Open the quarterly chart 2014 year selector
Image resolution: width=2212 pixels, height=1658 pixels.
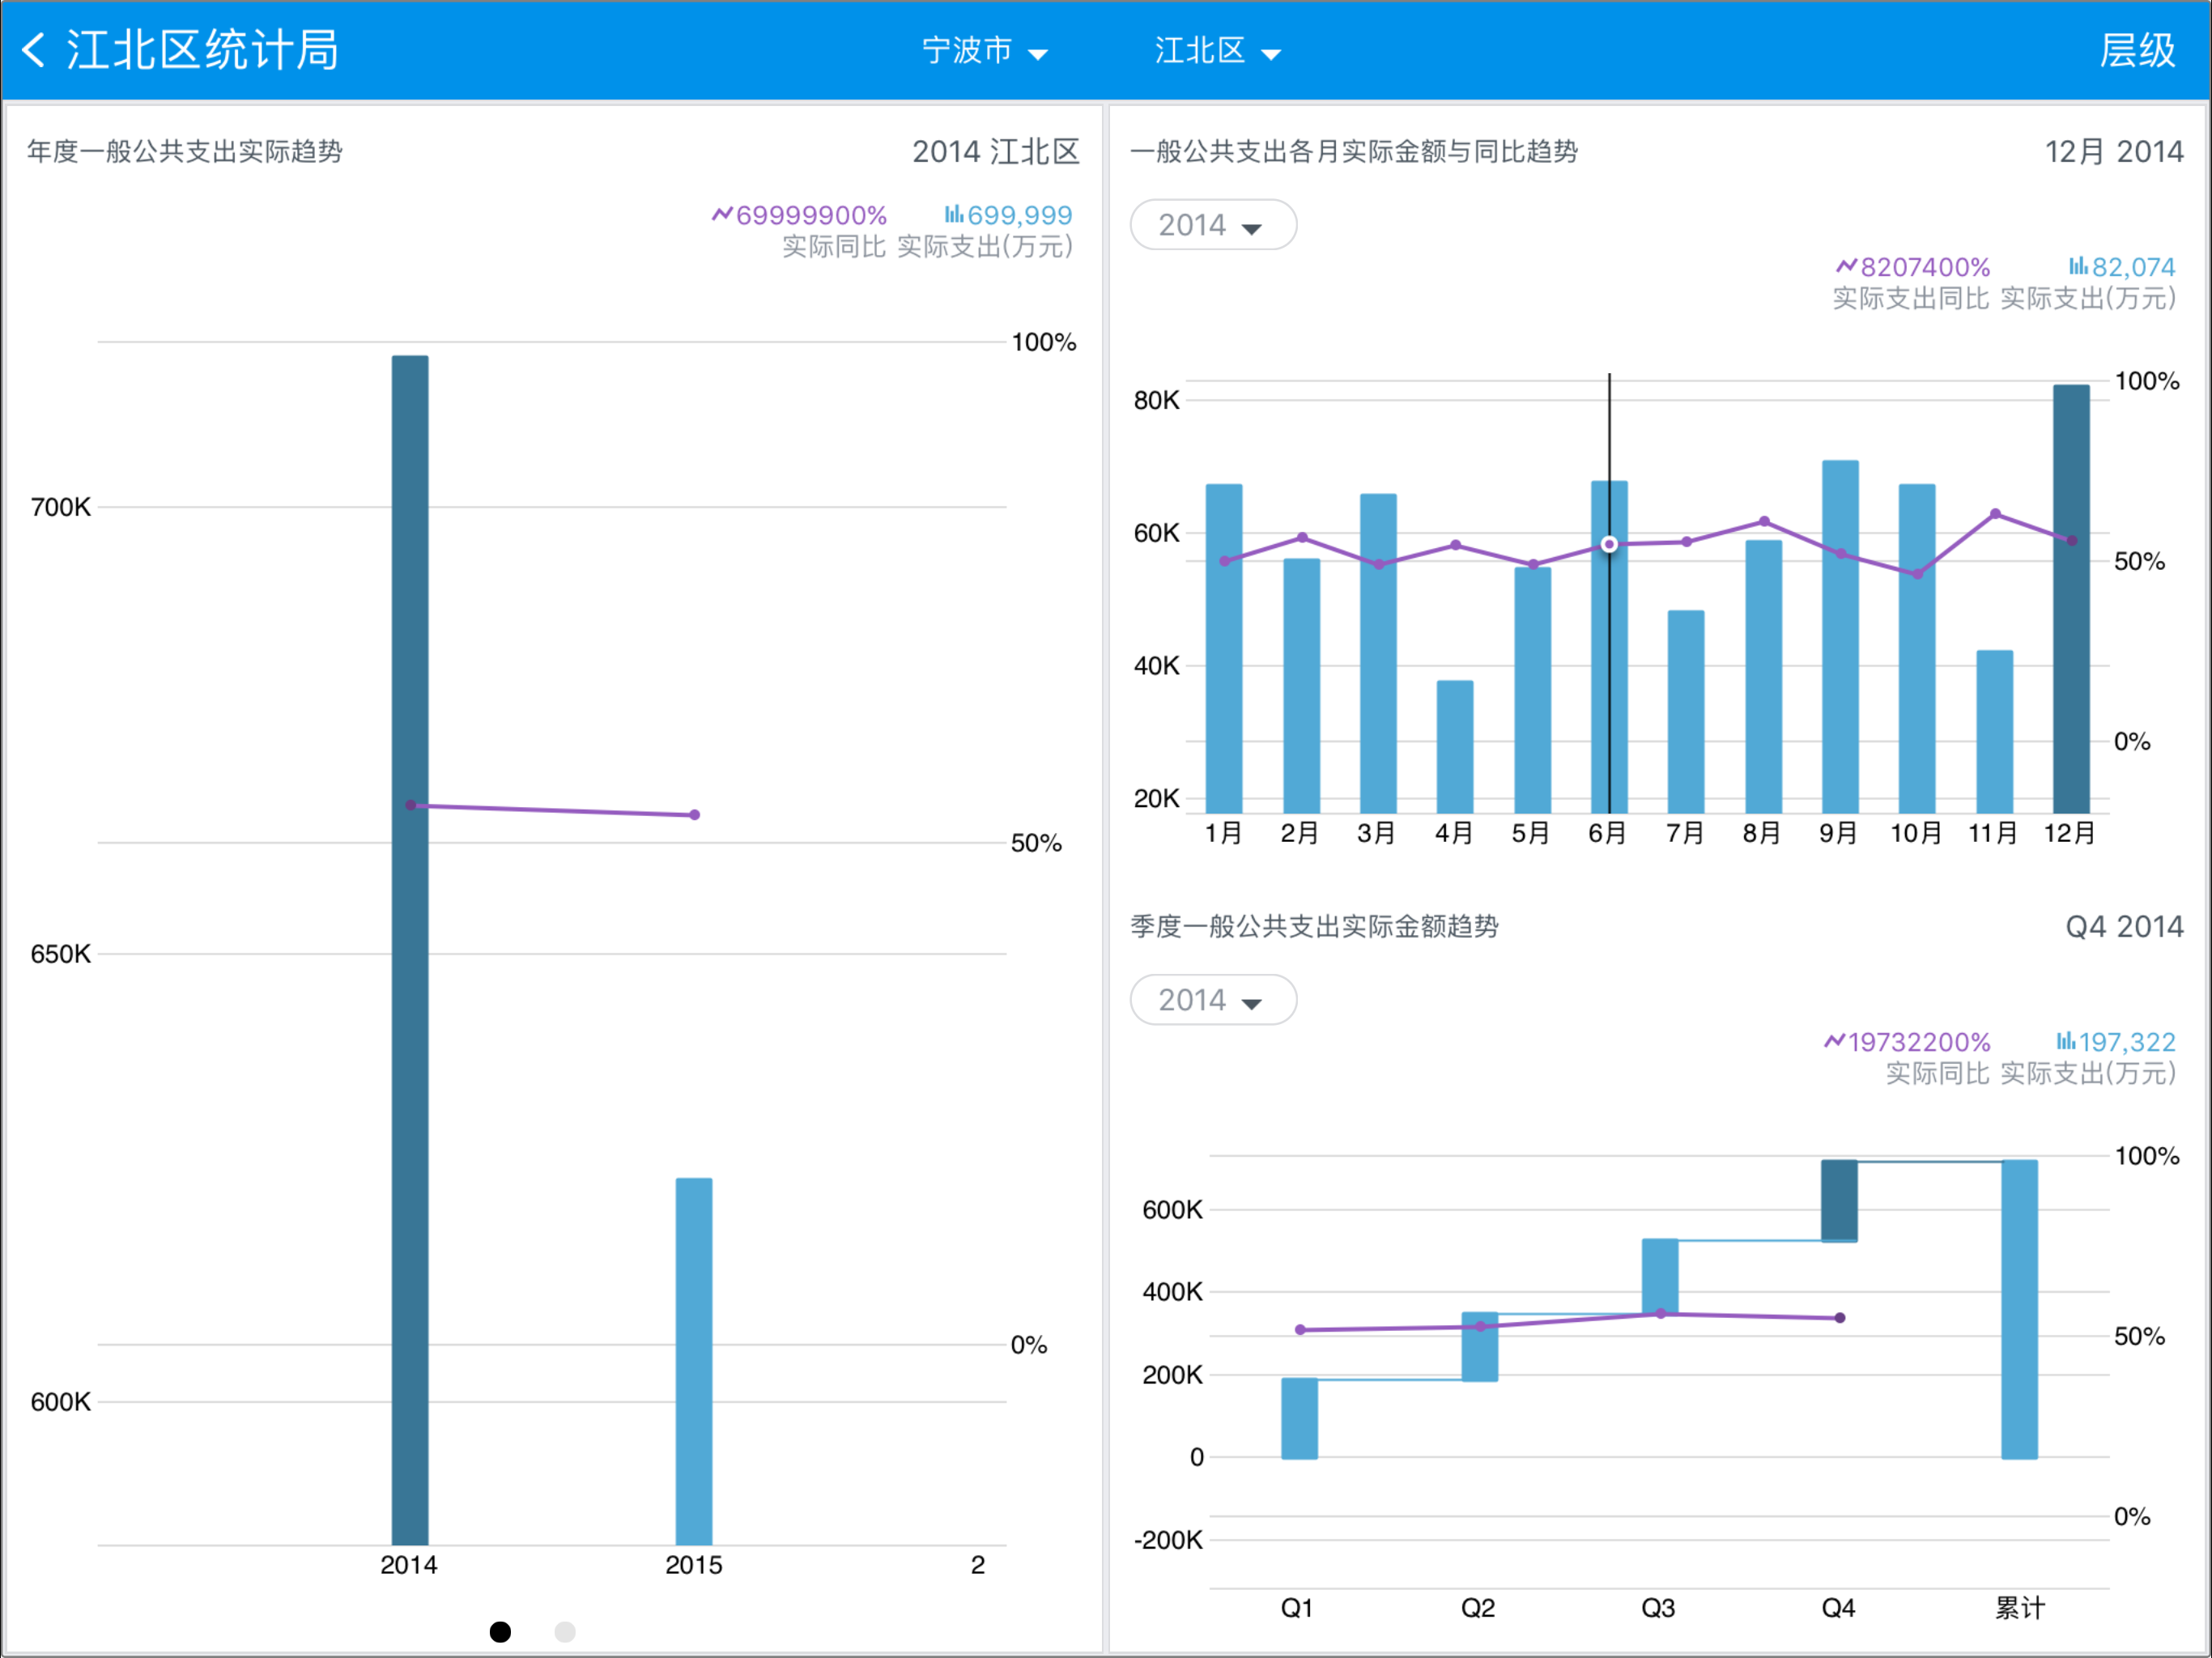tap(1213, 1000)
